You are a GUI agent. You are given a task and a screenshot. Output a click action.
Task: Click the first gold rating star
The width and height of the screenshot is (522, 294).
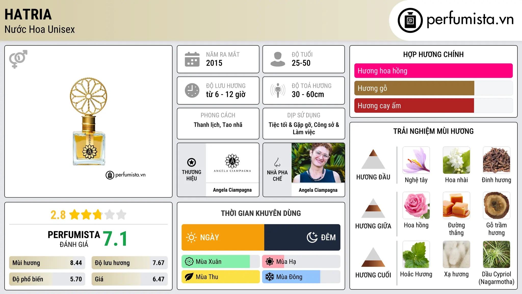(75, 215)
